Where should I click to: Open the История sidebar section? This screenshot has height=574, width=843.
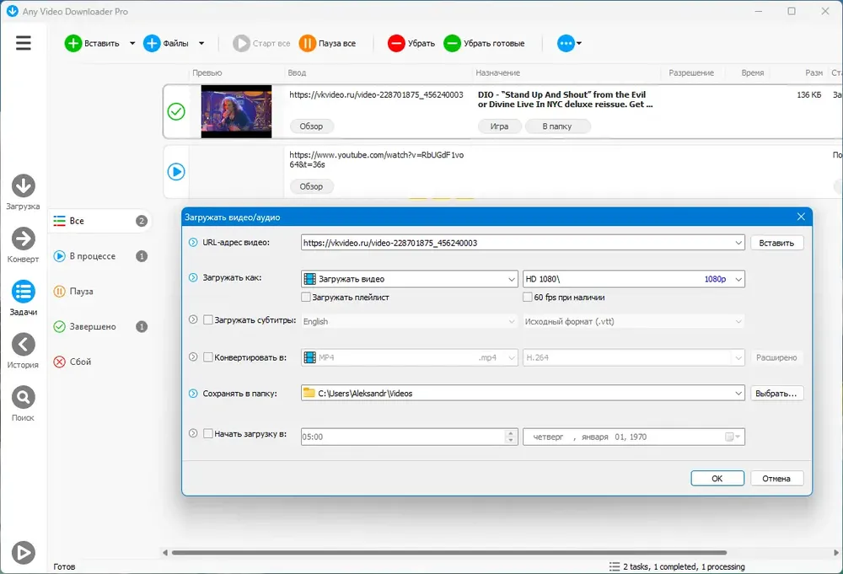point(23,351)
